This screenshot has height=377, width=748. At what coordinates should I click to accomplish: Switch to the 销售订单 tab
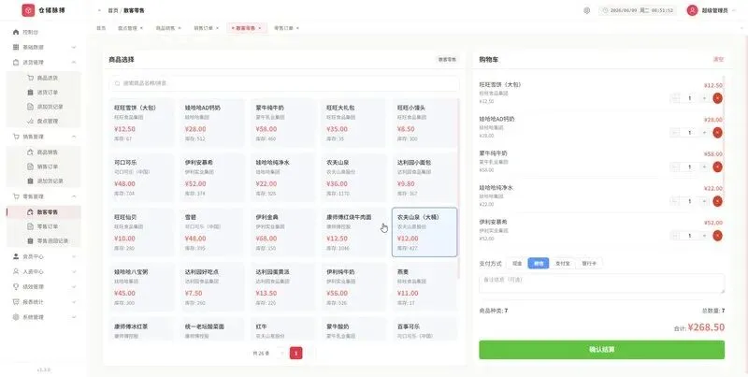click(203, 28)
